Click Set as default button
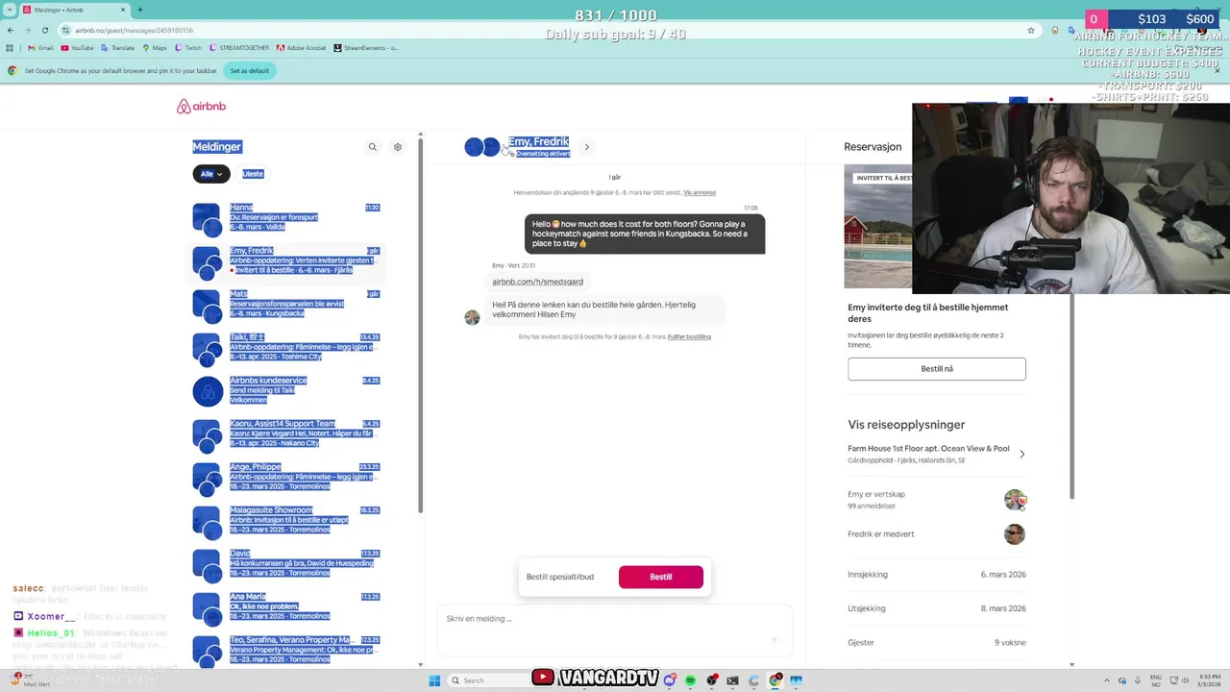The width and height of the screenshot is (1230, 692). coord(250,70)
